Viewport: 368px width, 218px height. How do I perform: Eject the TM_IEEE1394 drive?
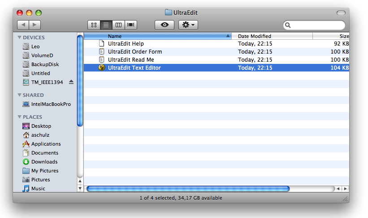71,82
